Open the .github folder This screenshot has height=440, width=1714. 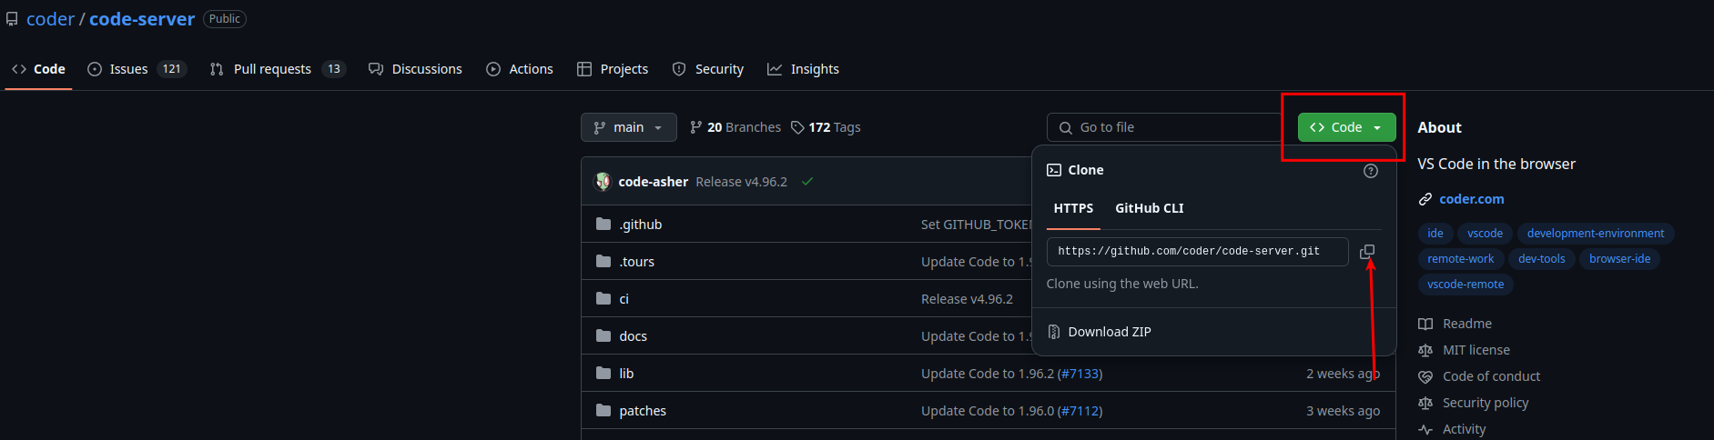640,225
